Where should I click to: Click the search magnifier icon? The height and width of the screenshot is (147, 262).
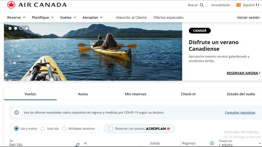(x=202, y=5)
